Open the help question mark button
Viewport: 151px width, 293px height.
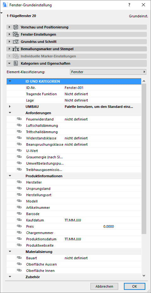(129, 5)
